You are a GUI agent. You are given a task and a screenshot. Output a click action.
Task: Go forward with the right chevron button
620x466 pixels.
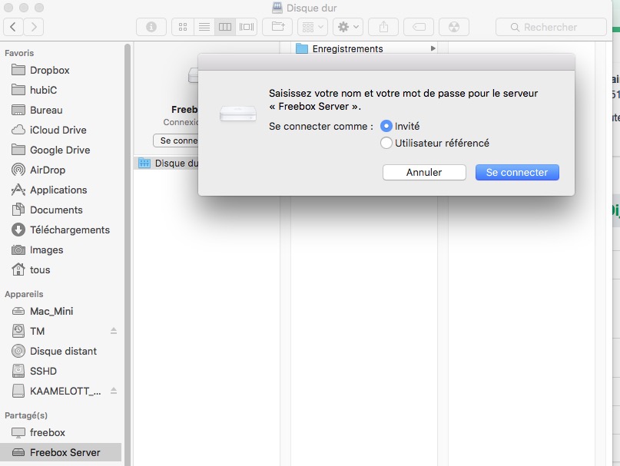[34, 27]
